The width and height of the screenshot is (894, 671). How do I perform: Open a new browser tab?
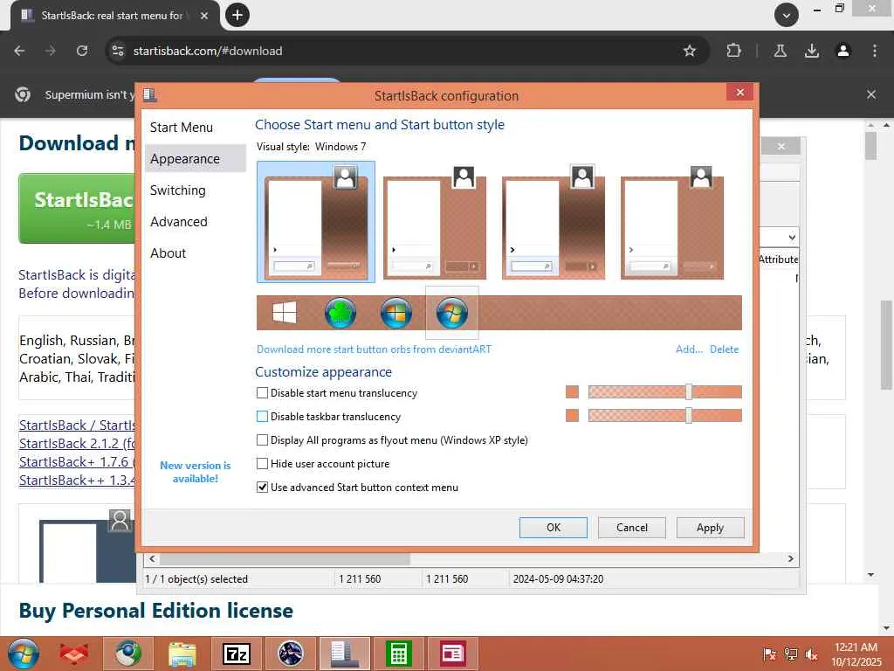(x=237, y=15)
